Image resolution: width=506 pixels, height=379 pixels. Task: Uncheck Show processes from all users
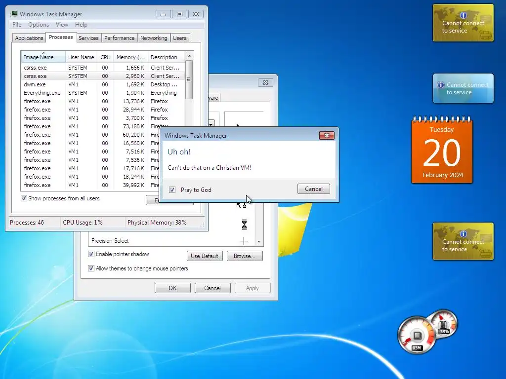[x=24, y=198]
